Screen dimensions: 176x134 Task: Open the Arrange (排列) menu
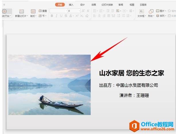tap(161, 16)
